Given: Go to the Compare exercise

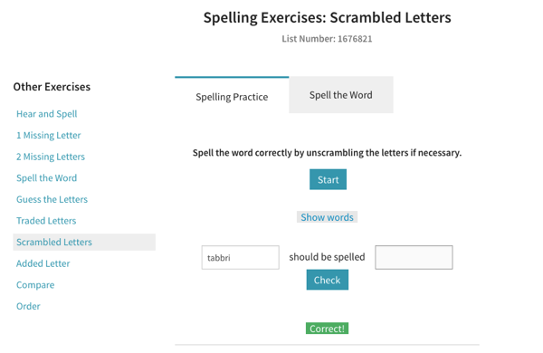Looking at the screenshot, I should click(x=35, y=285).
